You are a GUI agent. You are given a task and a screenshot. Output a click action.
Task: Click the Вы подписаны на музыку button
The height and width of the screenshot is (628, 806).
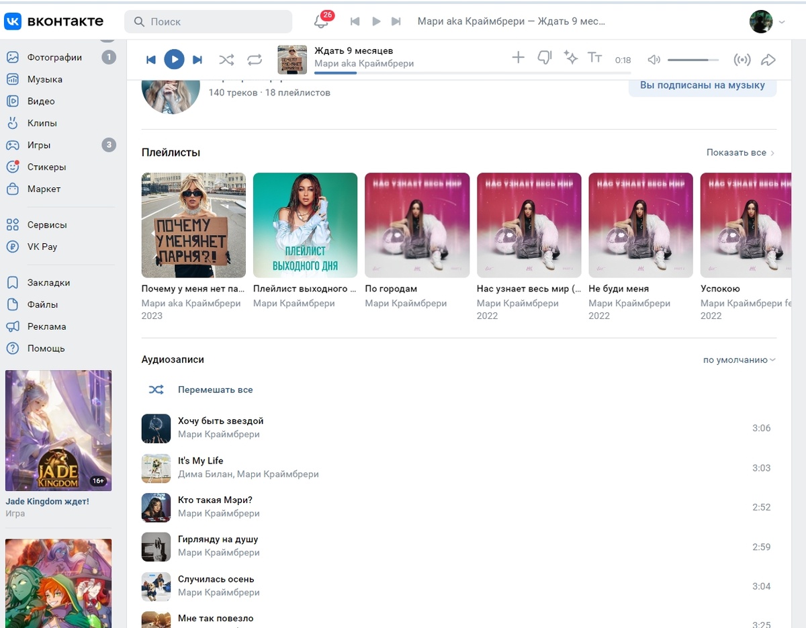tap(703, 86)
